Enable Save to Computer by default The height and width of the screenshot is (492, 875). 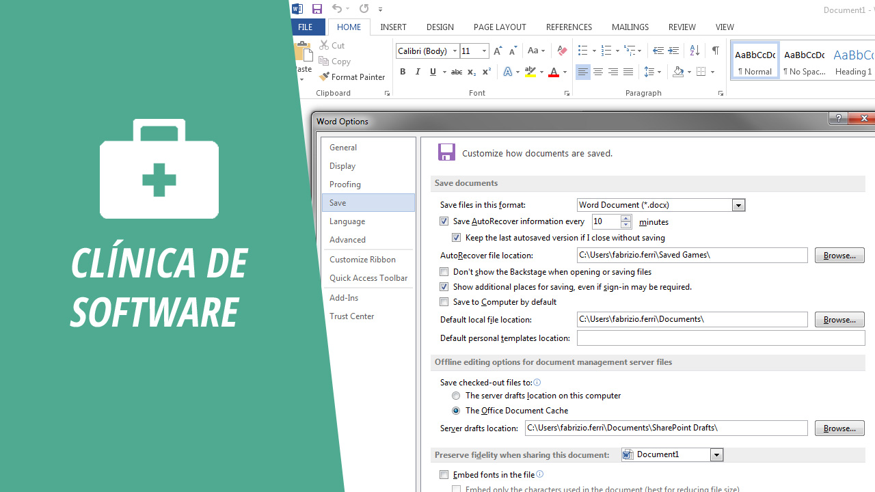pyautogui.click(x=444, y=301)
